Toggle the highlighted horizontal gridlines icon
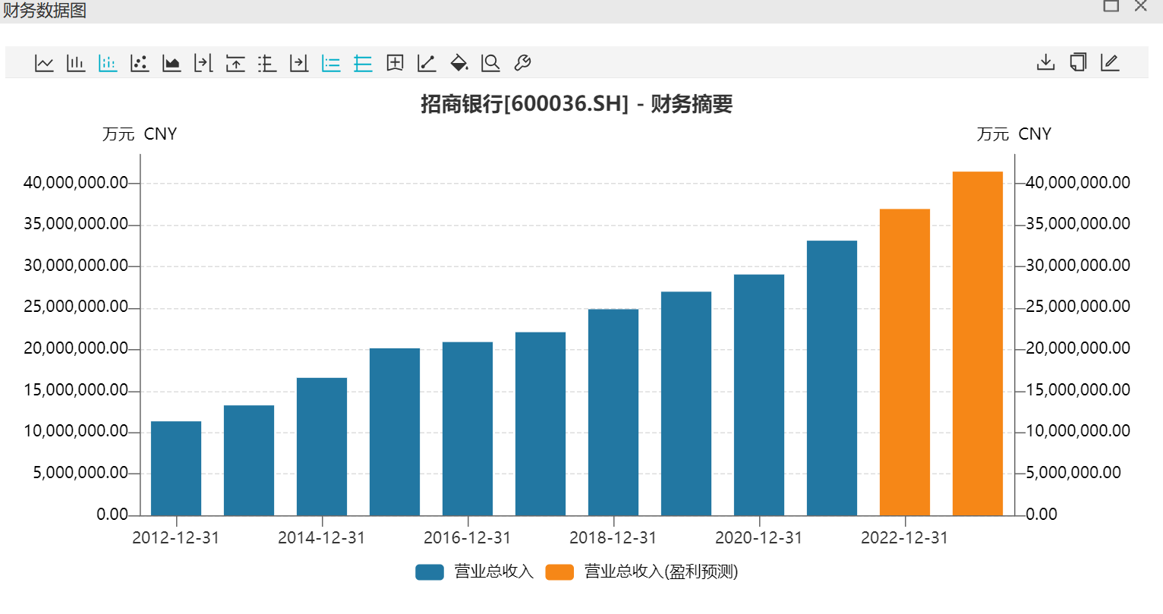Screen dimensions: 1163x614 coord(363,63)
